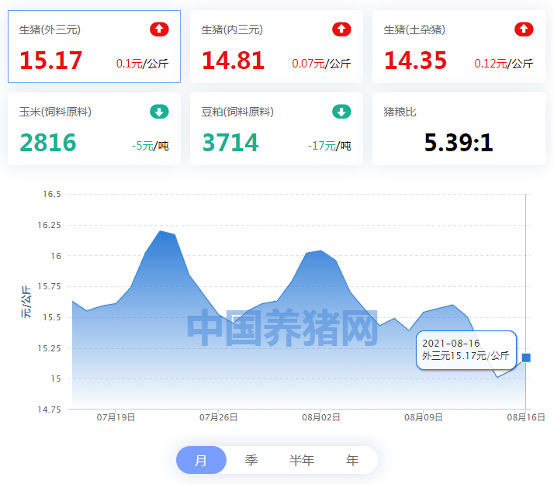Click the 07月19日 axis label

(x=116, y=417)
